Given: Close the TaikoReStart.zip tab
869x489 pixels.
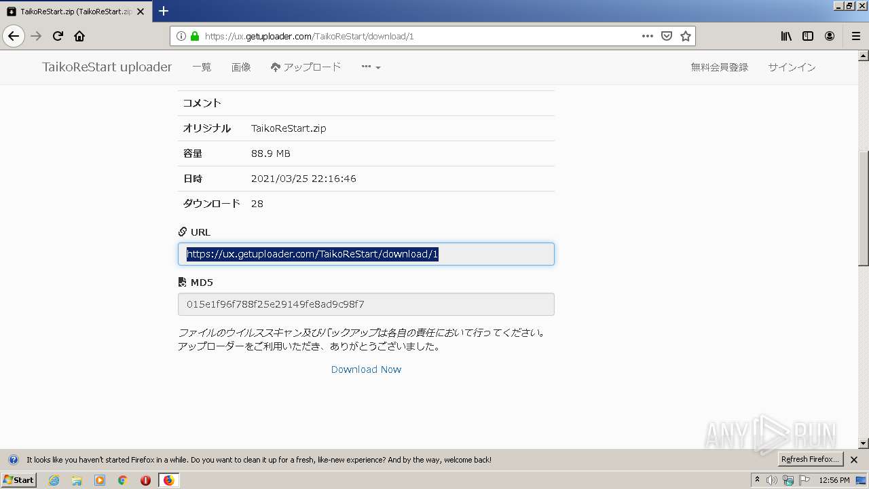Looking at the screenshot, I should [x=140, y=12].
